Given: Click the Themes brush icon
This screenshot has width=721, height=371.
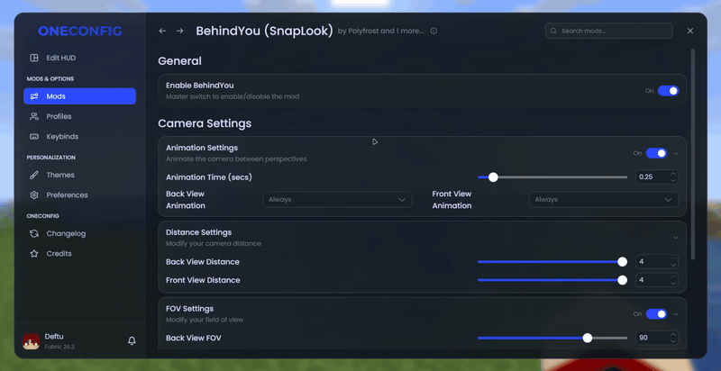Looking at the screenshot, I should 34,175.
